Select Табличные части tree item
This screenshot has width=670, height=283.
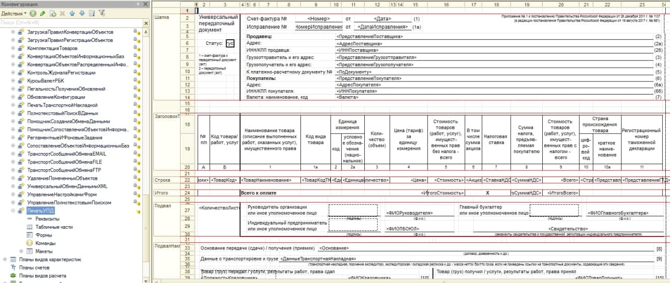tap(54, 227)
